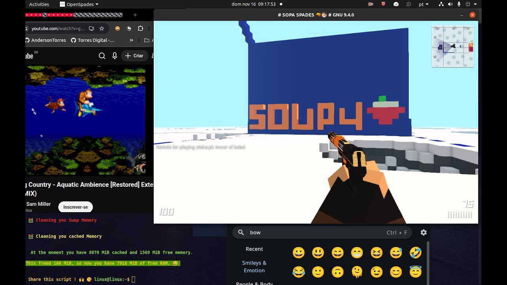507x285 pixels.
Task: Click the screen recording indicator in top bar
Action: (x=371, y=4)
